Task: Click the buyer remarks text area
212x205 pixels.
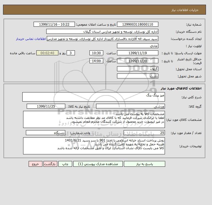Action: (x=94, y=146)
